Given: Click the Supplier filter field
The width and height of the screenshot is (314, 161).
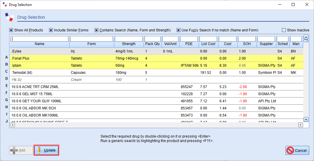Looking at the screenshot, I should pyautogui.click(x=266, y=39).
